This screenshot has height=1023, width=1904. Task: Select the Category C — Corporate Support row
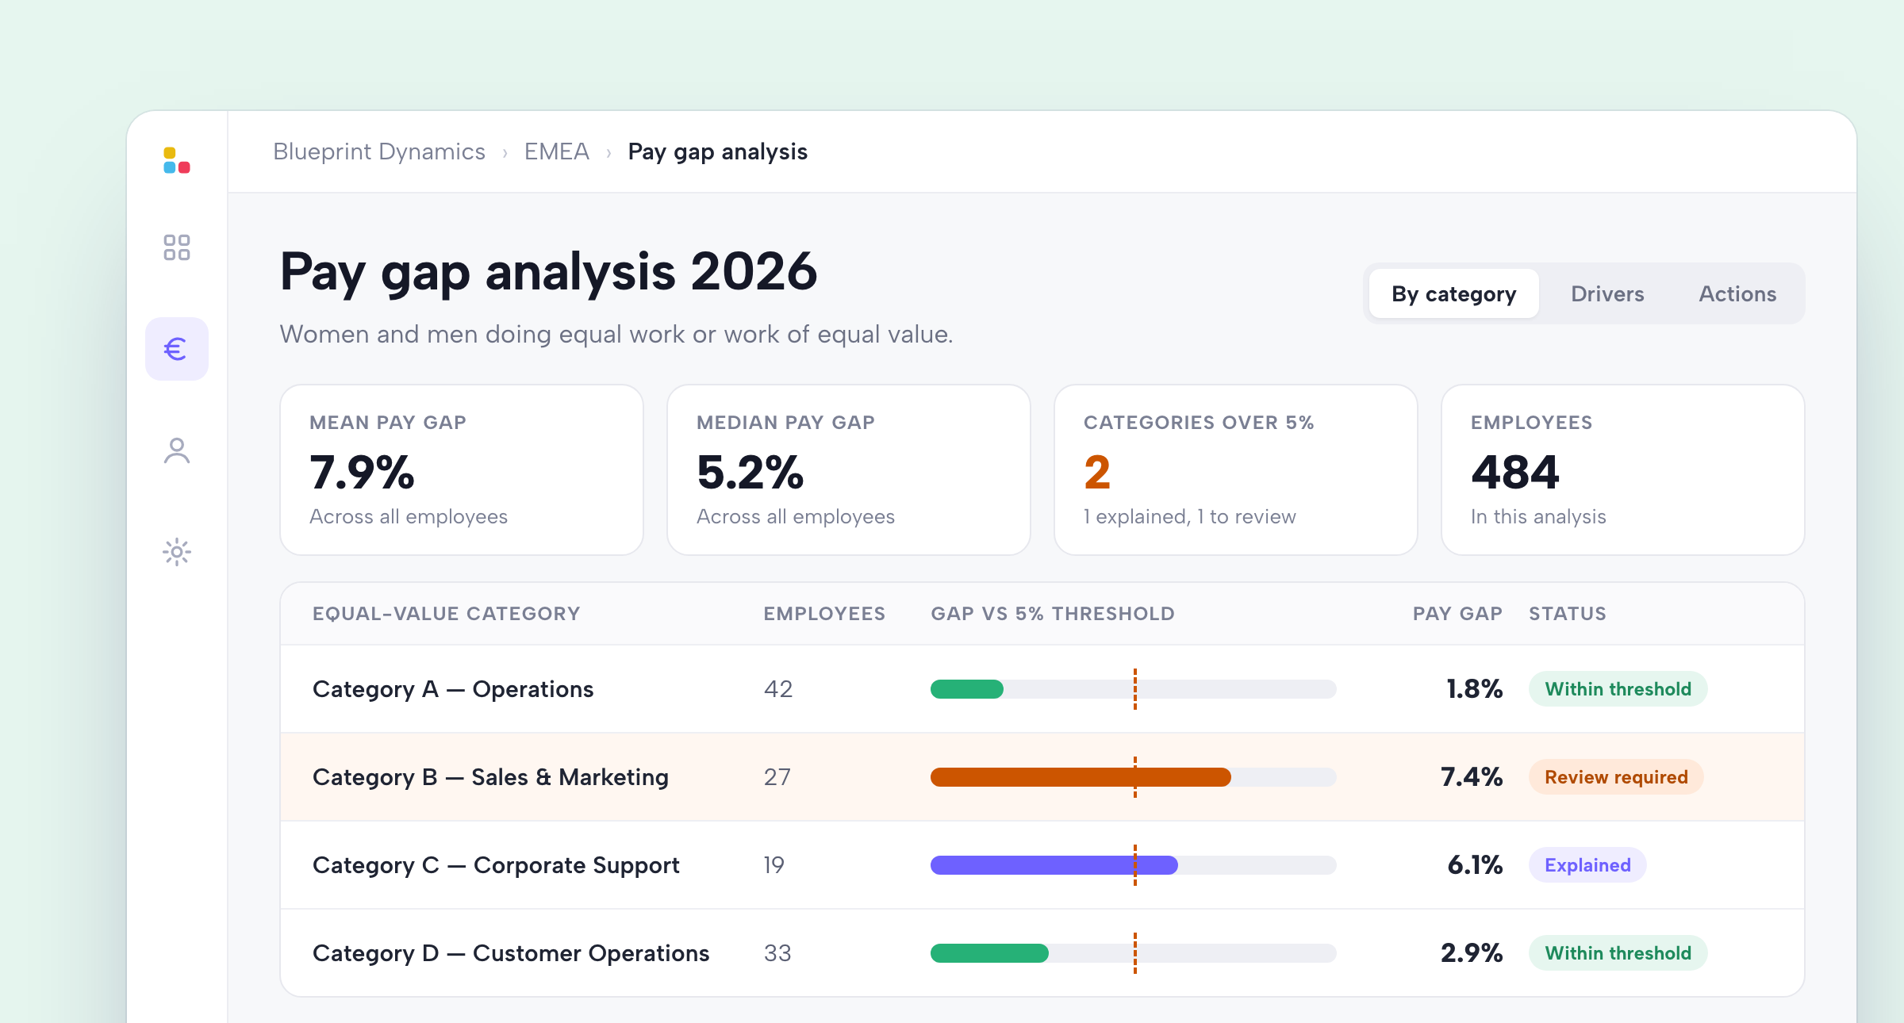[1042, 865]
